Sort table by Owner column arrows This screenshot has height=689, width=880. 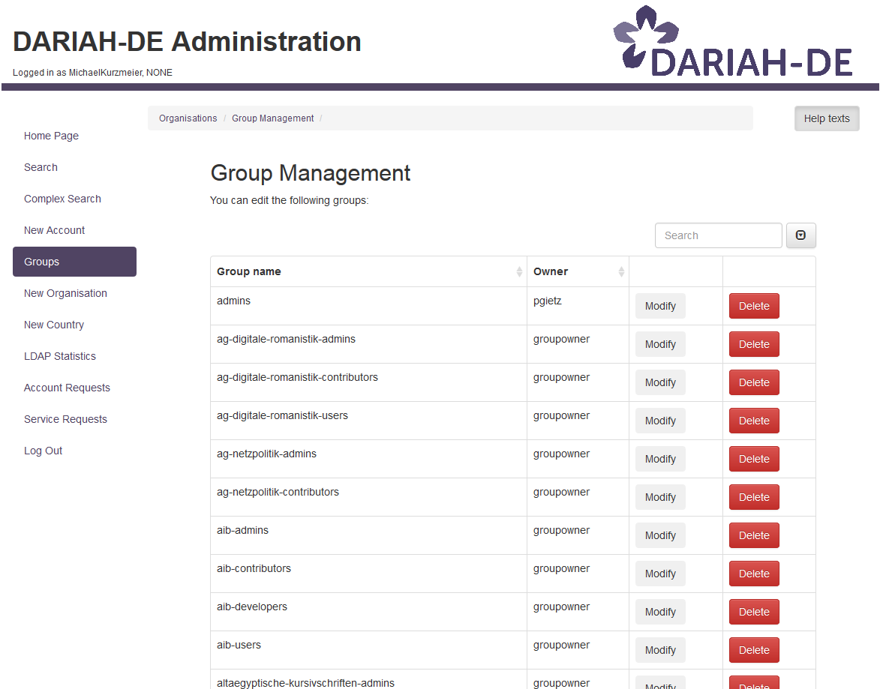[x=621, y=272]
